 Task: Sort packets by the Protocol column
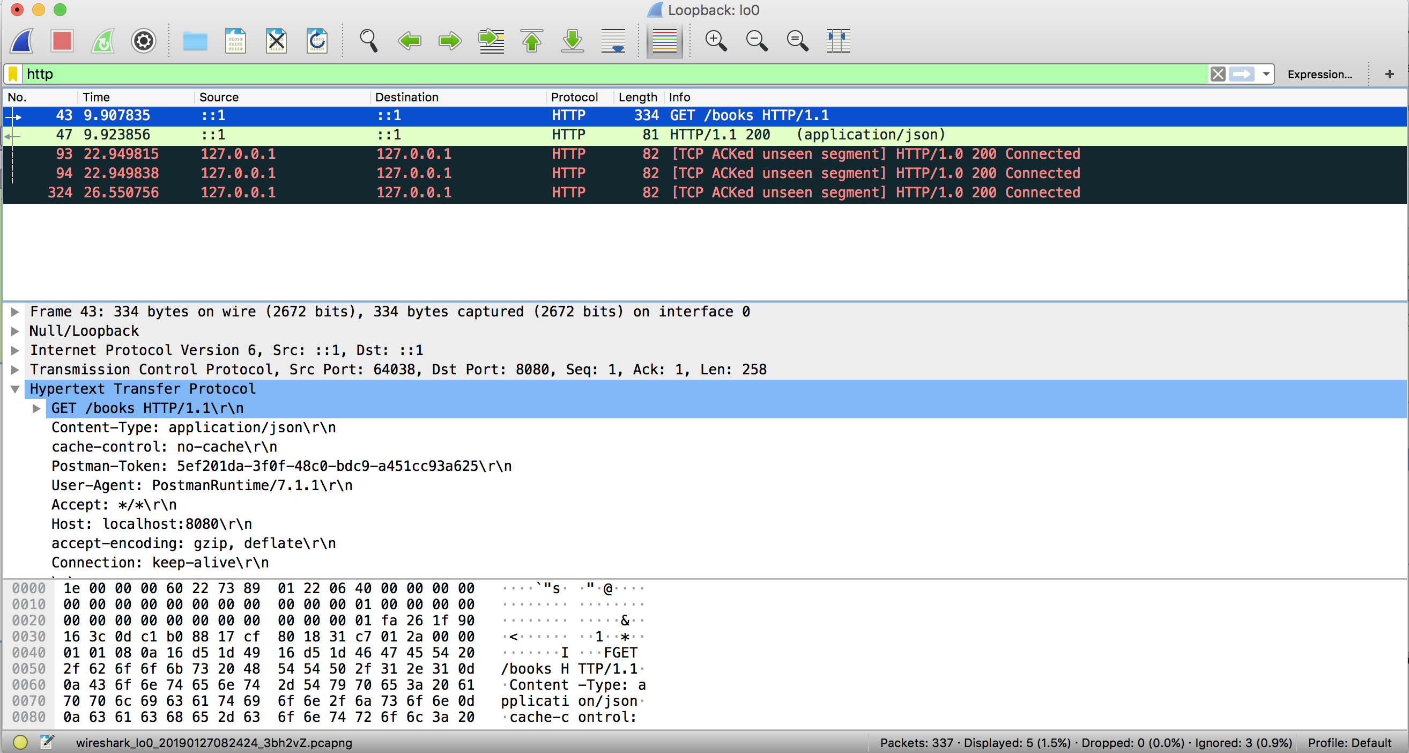(574, 98)
